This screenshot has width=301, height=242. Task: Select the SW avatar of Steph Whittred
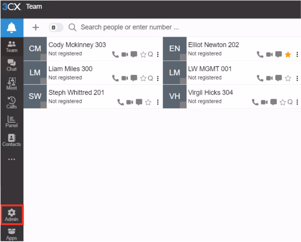tap(35, 96)
